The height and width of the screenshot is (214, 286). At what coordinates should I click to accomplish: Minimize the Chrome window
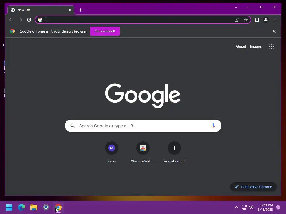249,7
